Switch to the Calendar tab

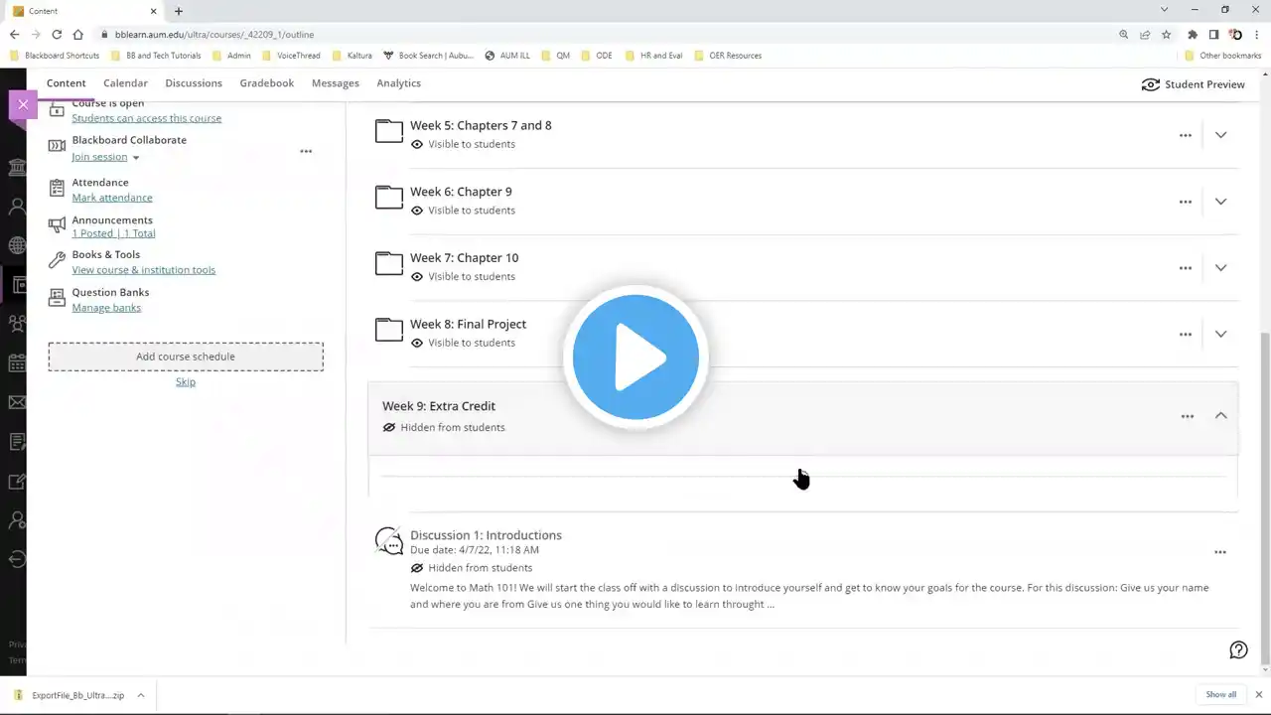pyautogui.click(x=125, y=83)
